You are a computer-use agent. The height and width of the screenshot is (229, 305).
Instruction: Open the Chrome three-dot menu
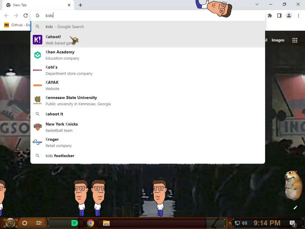(298, 16)
